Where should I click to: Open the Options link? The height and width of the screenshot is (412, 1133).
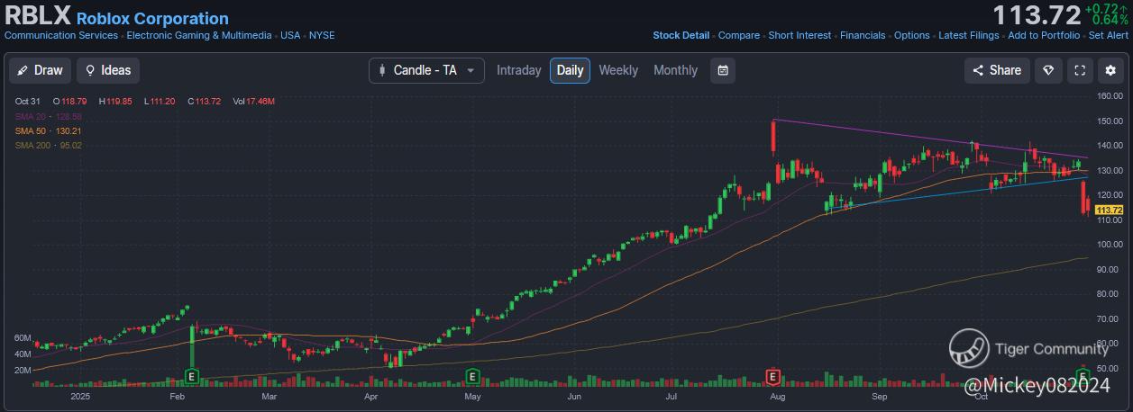point(912,36)
